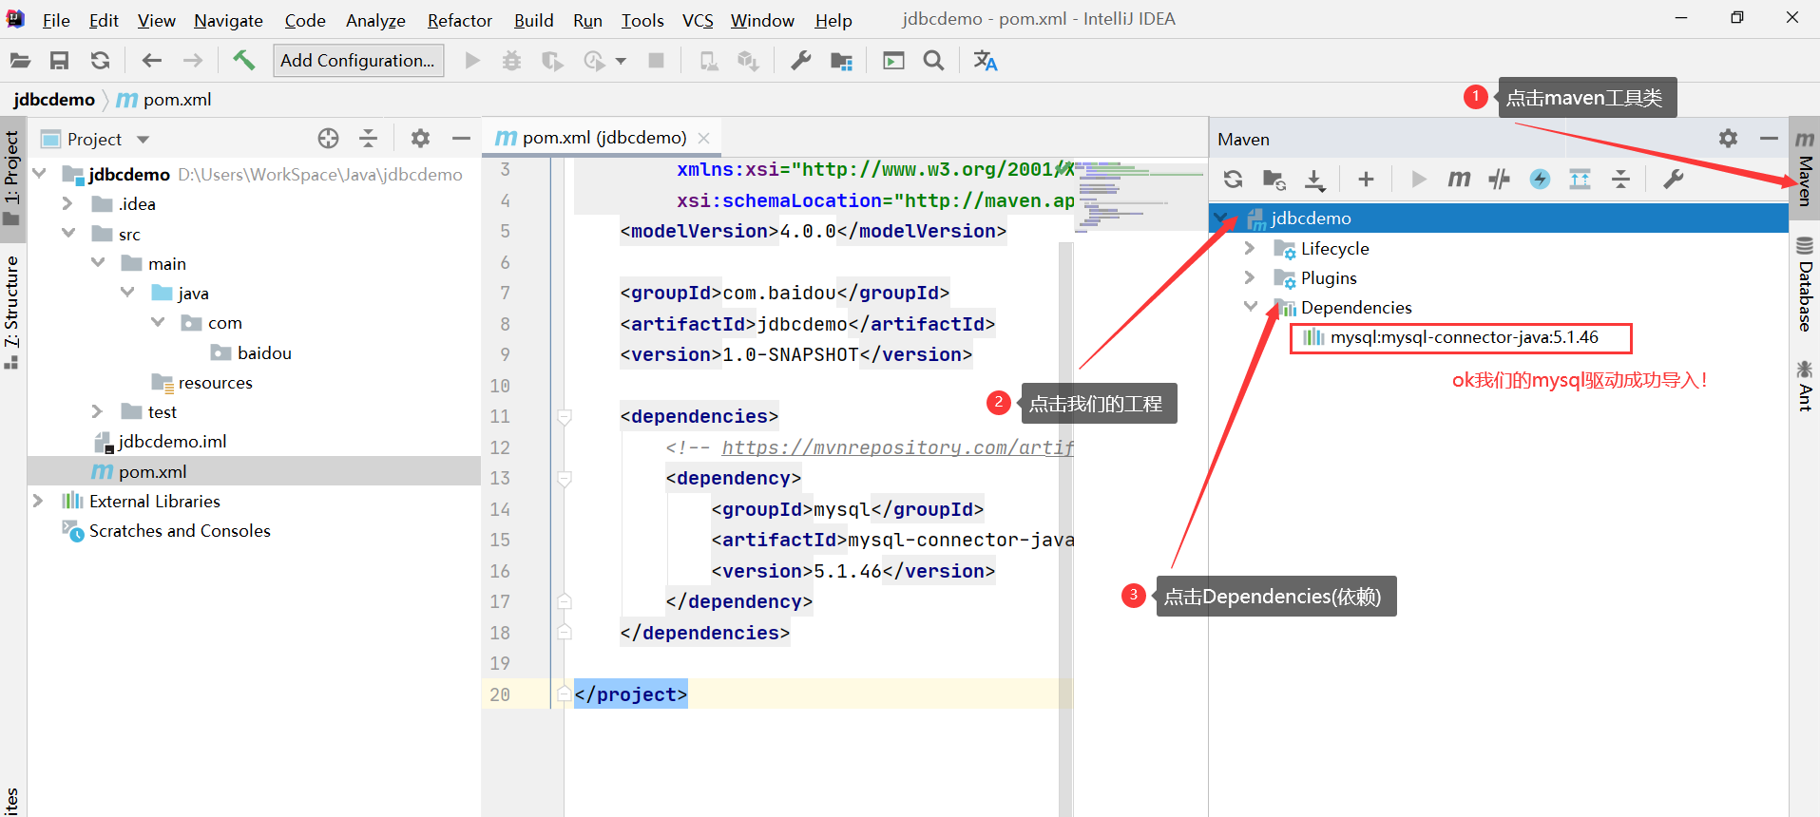Screen dimensions: 1820x817
Task: Collapse the src folder
Action: click(67, 233)
